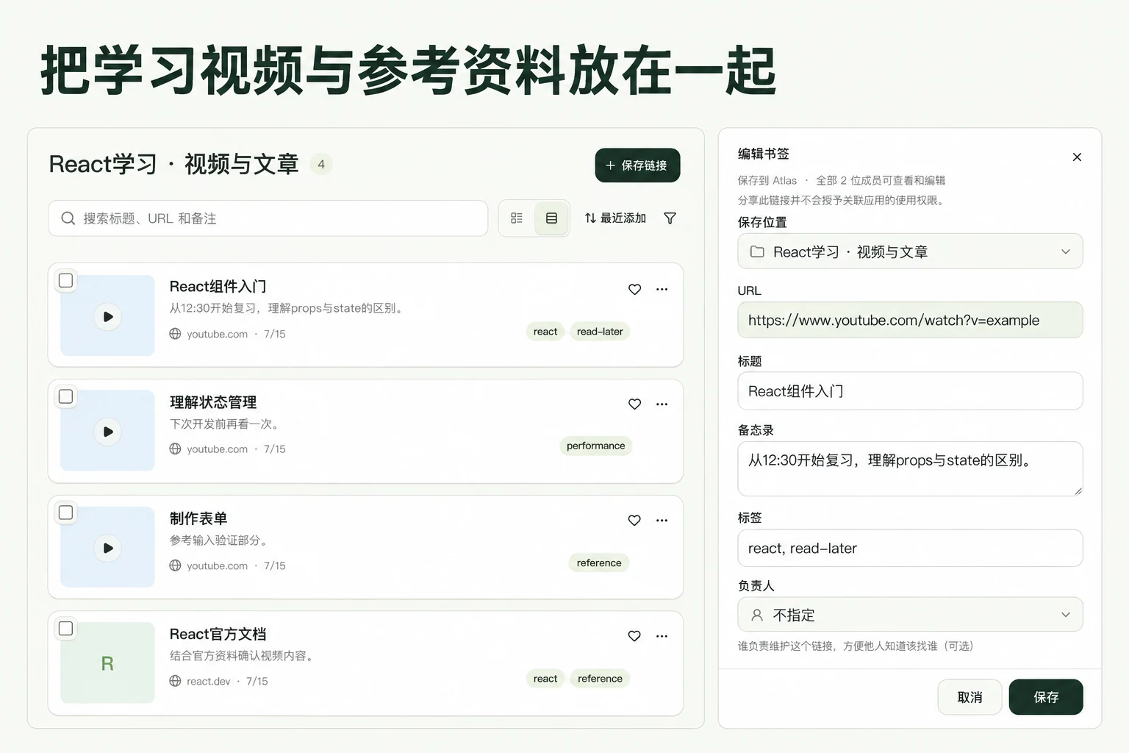The height and width of the screenshot is (753, 1129).
Task: Open the React官方文档 R thumbnail
Action: tap(107, 663)
